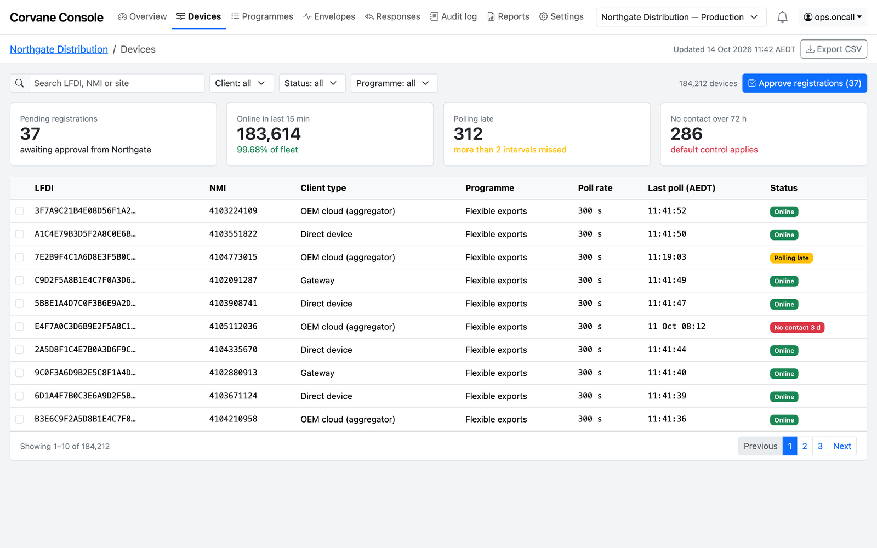Viewport: 877px width, 548px height.
Task: Check the row with NMI 4105112036
Action: point(20,327)
